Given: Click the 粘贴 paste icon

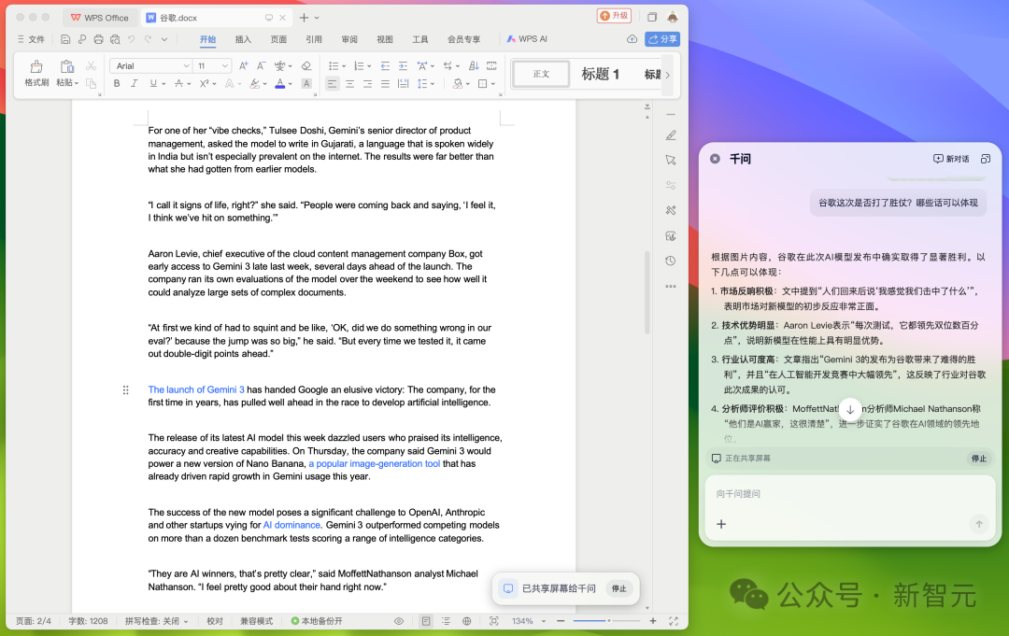Looking at the screenshot, I should point(66,66).
